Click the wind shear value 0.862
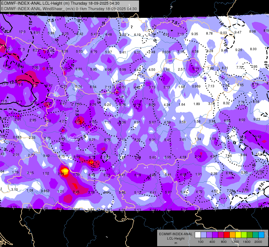Viewport: 269px width, 247px height. pyautogui.click(x=45, y=191)
